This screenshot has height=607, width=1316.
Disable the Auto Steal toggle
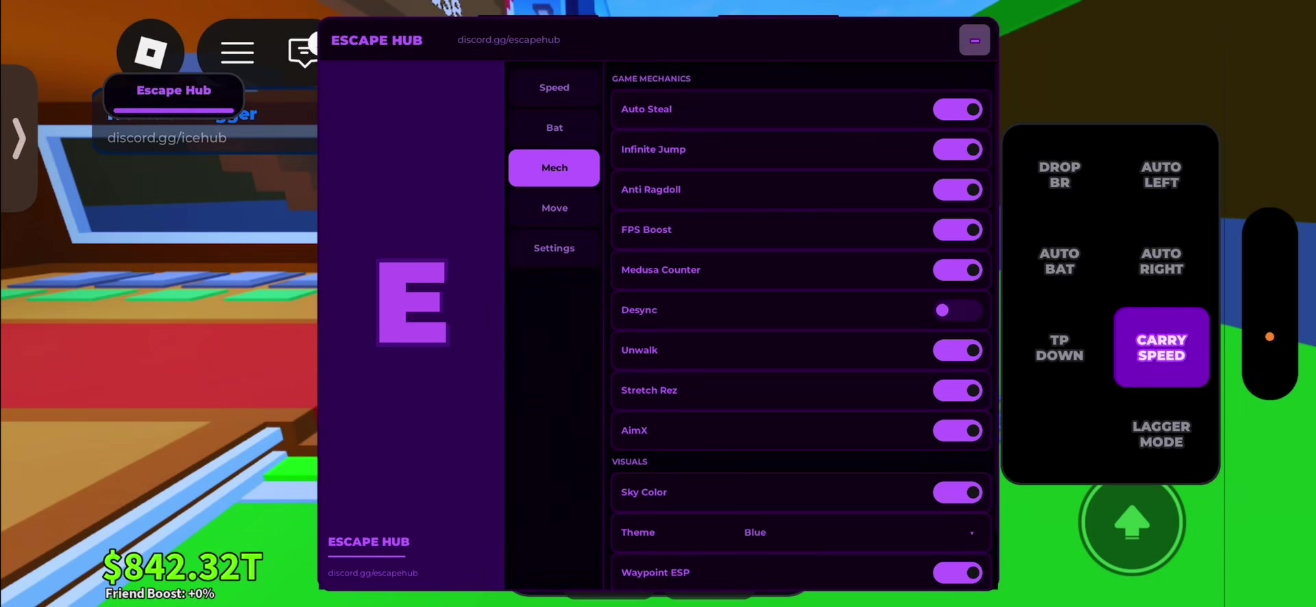coord(958,110)
